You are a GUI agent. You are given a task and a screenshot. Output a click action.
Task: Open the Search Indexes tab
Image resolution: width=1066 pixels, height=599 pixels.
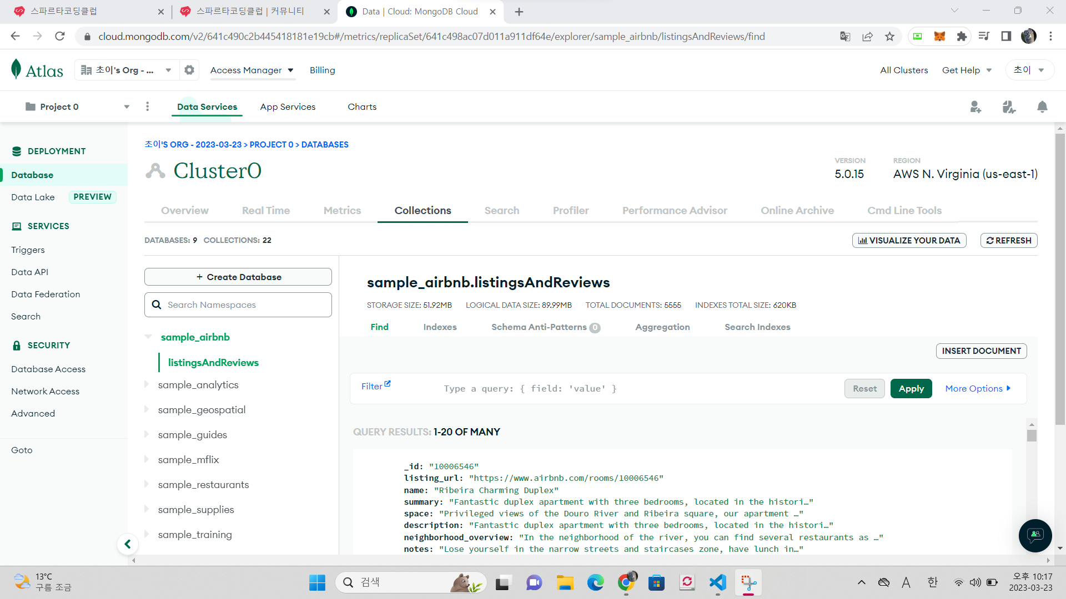757,327
